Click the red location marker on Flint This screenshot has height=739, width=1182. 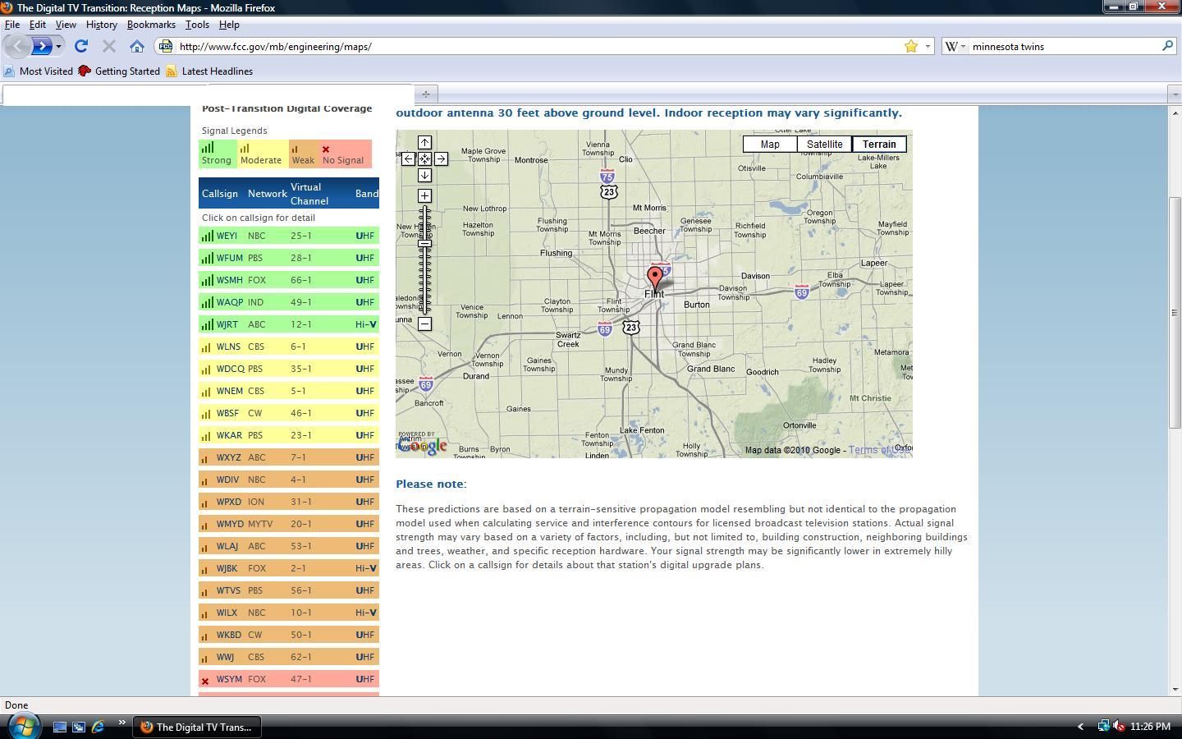pos(655,278)
